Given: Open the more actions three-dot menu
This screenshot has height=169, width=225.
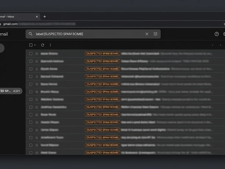Looking at the screenshot, I should pos(50,45).
